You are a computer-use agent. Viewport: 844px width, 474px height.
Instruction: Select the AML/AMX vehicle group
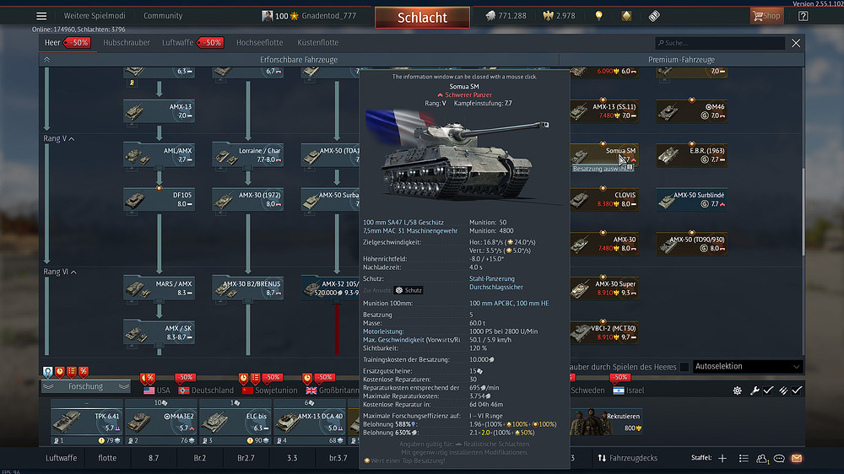click(159, 155)
